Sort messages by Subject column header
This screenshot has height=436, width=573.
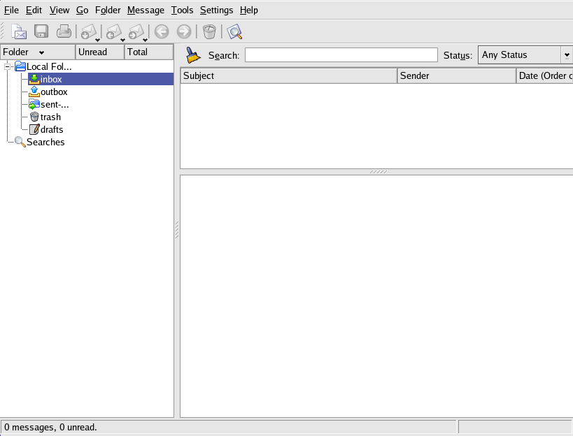(288, 75)
